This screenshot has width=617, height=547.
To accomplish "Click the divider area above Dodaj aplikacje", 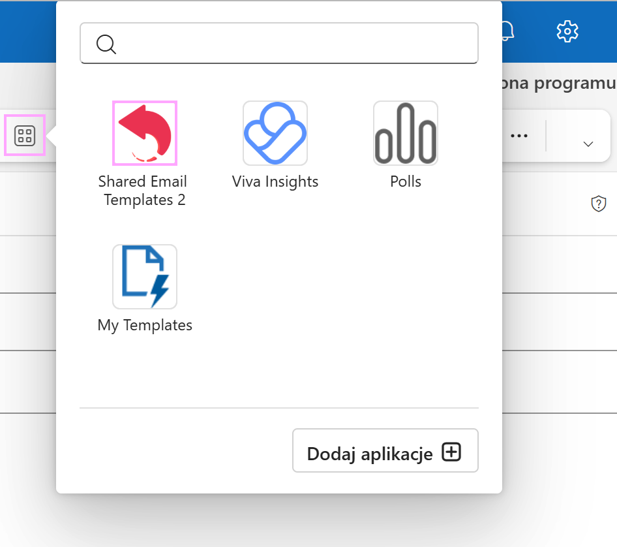I will (279, 408).
